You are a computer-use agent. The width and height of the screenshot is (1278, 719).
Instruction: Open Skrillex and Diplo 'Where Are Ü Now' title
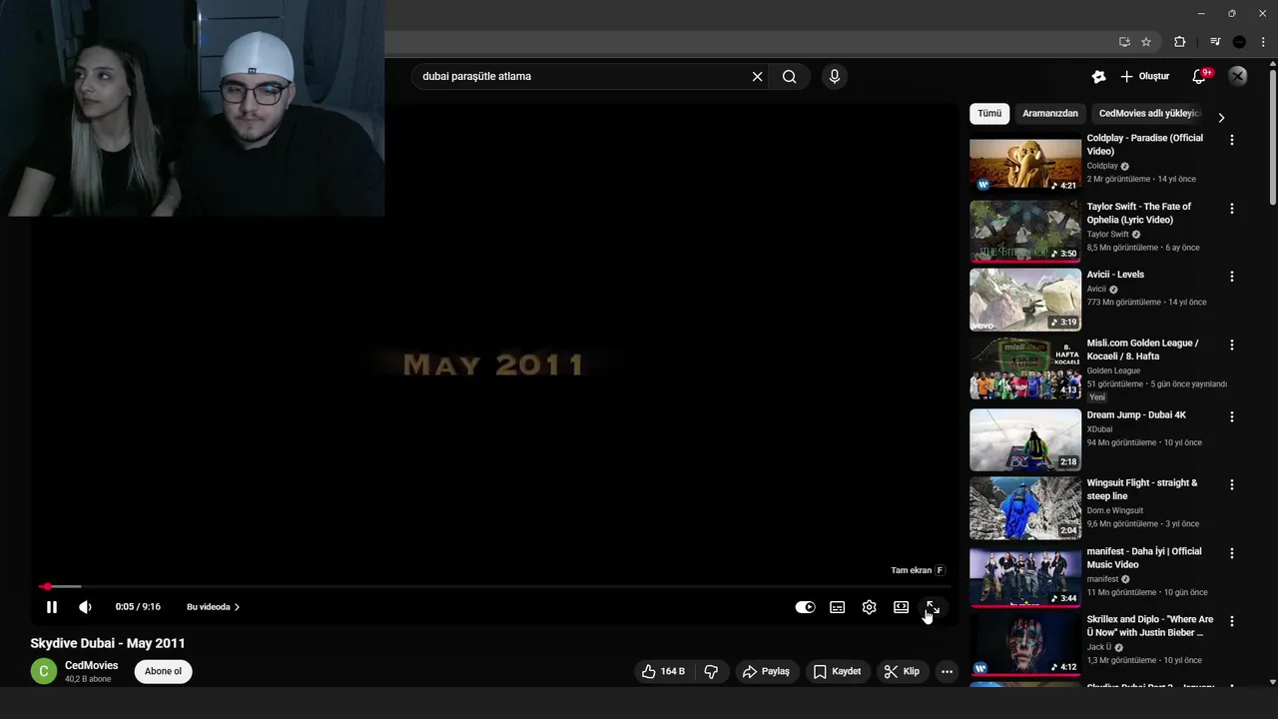(x=1150, y=626)
